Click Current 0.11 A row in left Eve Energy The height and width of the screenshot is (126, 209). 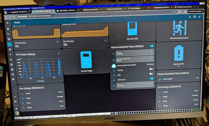(42, 93)
